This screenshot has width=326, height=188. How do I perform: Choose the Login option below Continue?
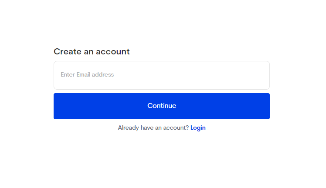(198, 128)
